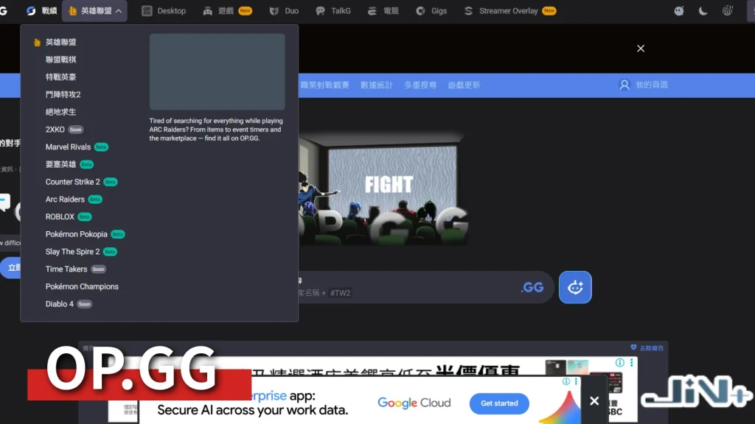755x424 pixels.
Task: Click 去除廣告 remove ads link
Action: coord(652,348)
